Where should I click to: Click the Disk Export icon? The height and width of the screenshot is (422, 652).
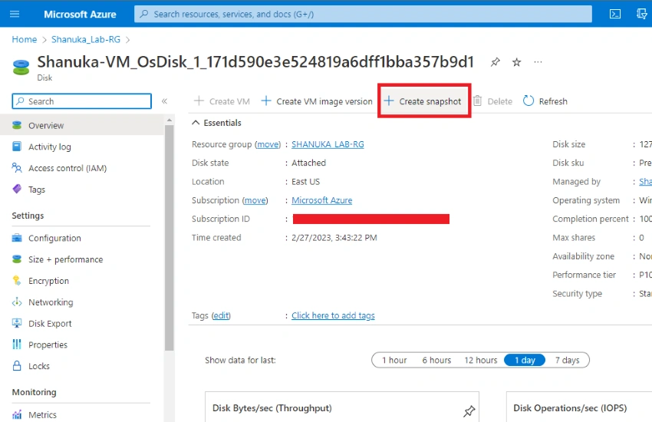(17, 323)
